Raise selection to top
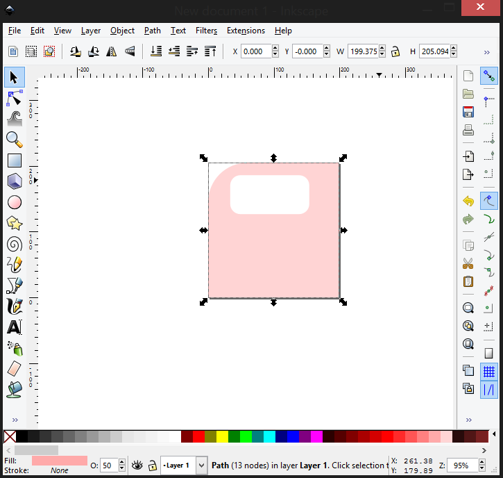The image size is (503, 478). point(210,51)
